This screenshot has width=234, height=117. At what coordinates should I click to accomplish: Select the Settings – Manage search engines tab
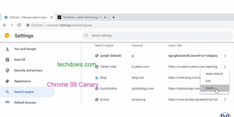point(28,17)
